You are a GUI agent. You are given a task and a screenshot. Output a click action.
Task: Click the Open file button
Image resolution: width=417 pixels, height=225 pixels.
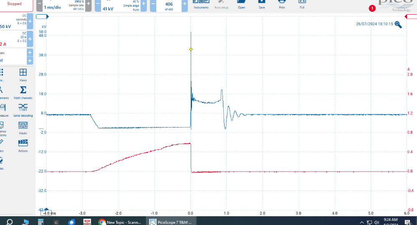(241, 4)
